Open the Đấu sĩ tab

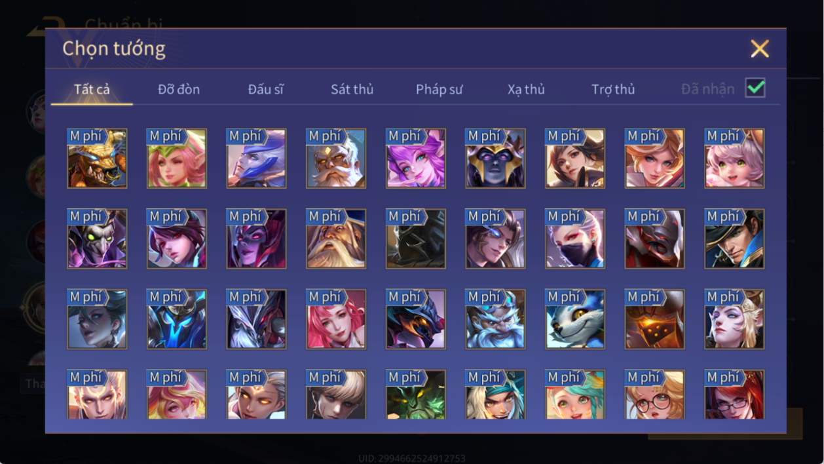click(265, 89)
